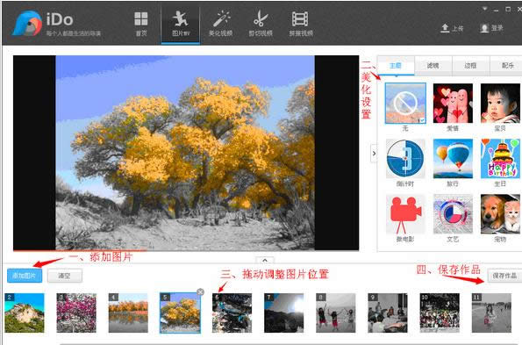Expand the side panel arrow beside themes
Screen dimensions: 522x345
coord(374,154)
